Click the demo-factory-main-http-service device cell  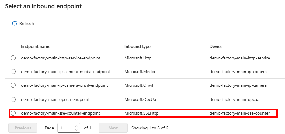coord(240,58)
